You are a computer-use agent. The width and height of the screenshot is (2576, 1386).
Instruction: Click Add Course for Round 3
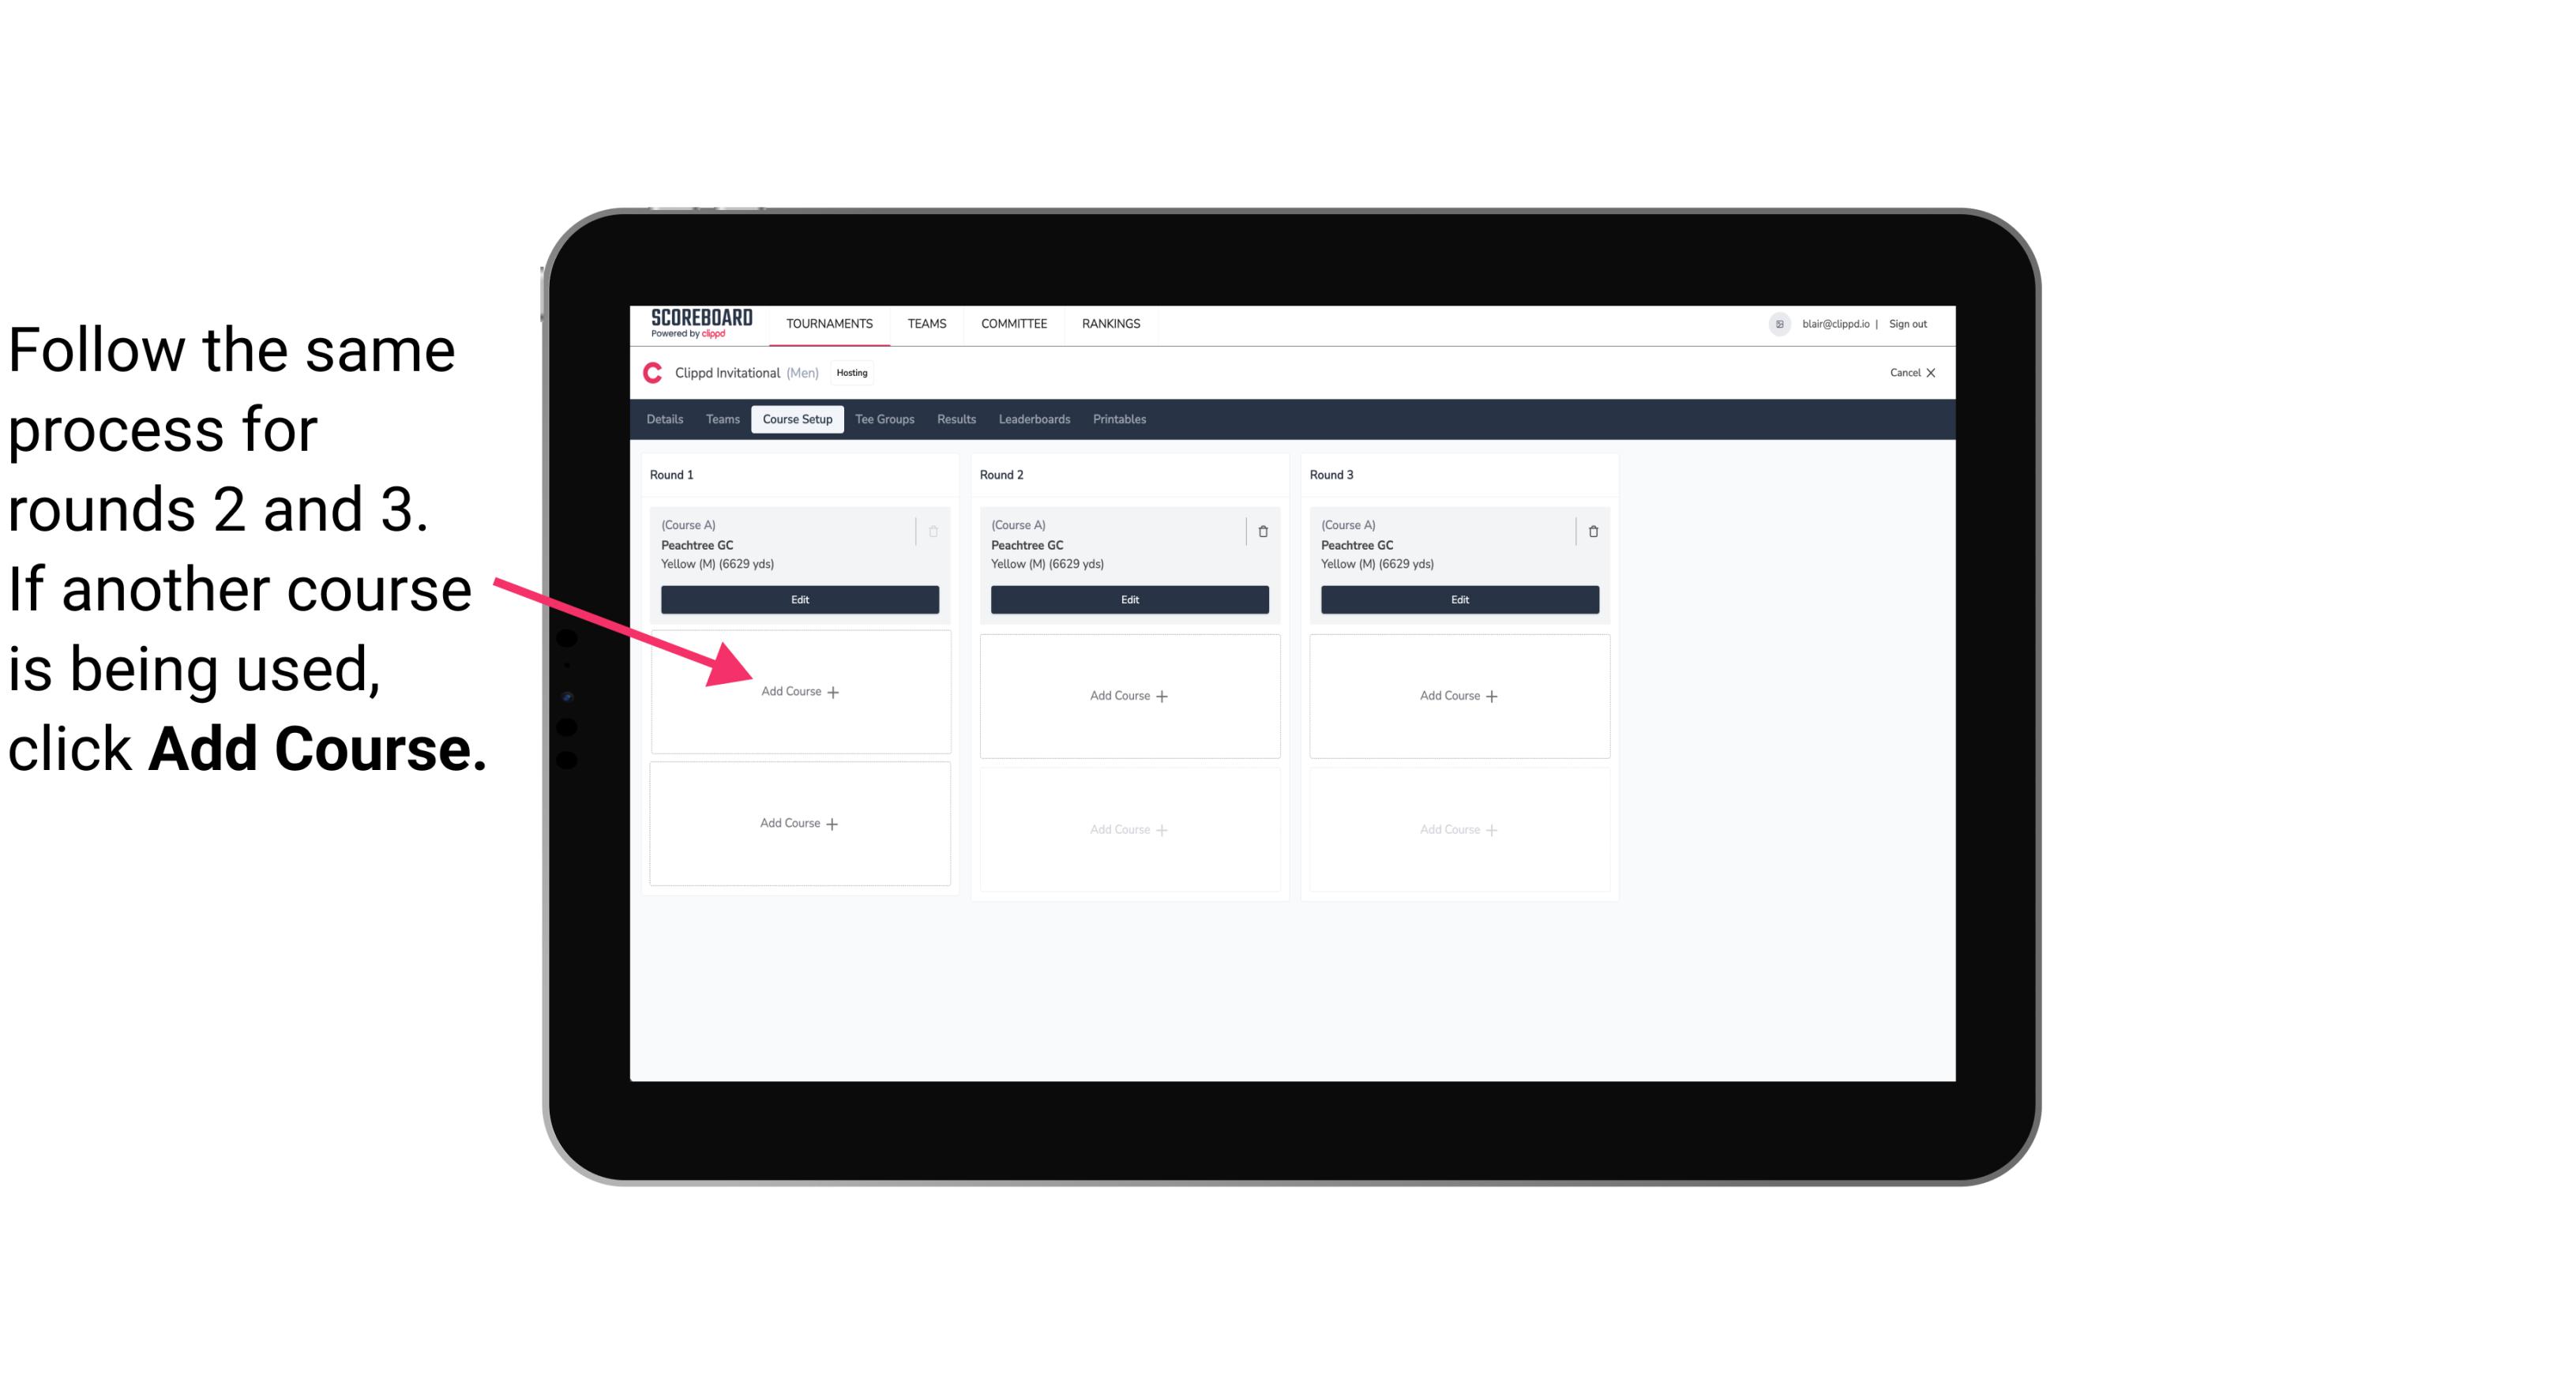[x=1457, y=693]
